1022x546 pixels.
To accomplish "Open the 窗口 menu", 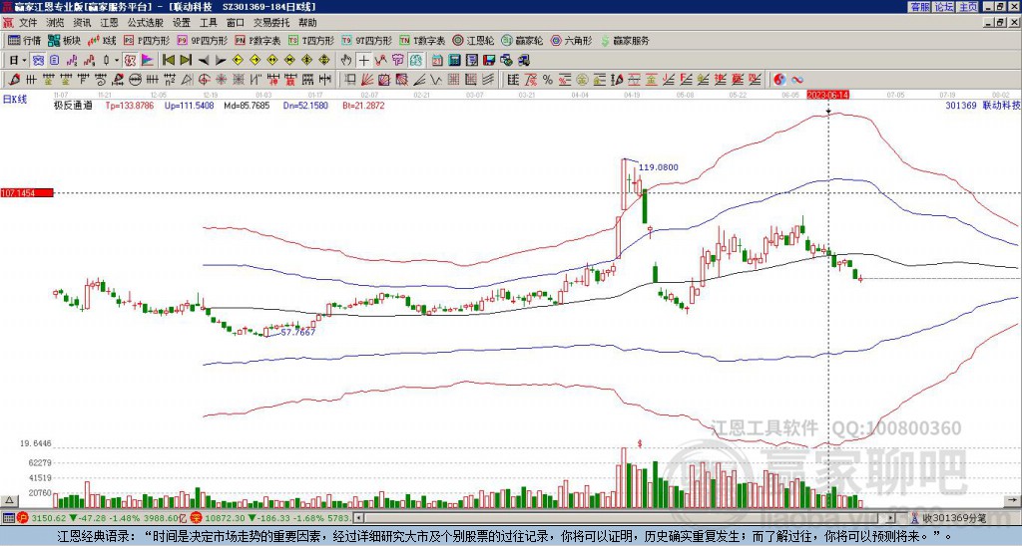I will pyautogui.click(x=236, y=23).
